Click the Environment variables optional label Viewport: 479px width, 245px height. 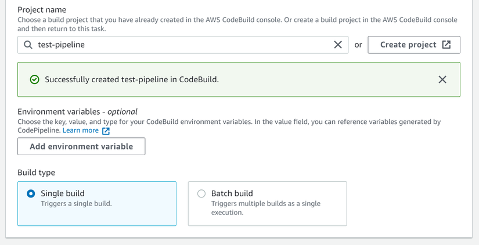click(x=77, y=111)
